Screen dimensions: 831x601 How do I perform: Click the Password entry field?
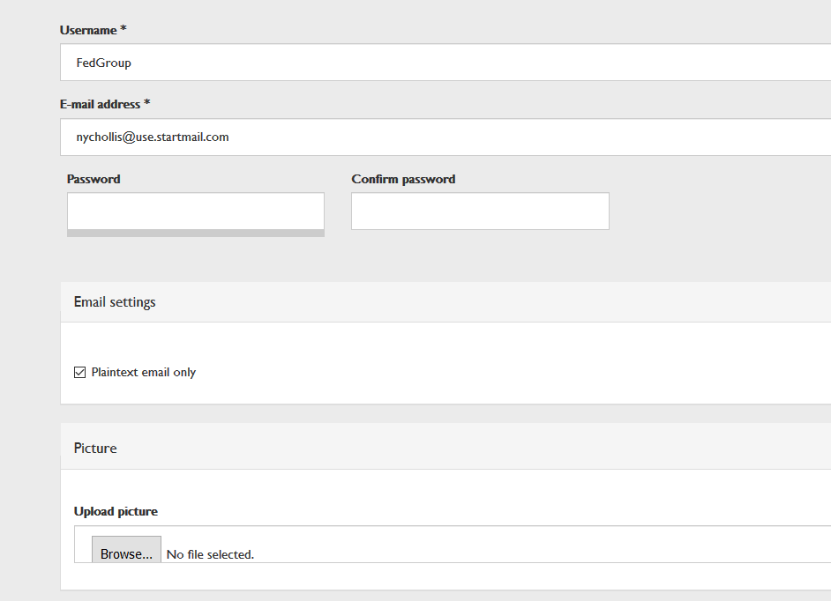(x=195, y=211)
